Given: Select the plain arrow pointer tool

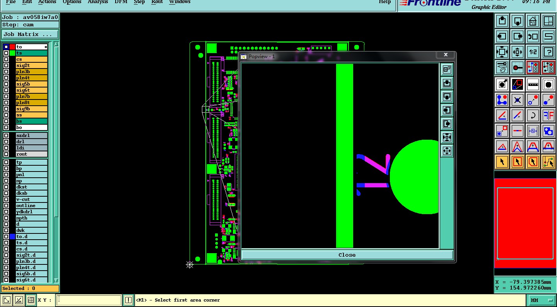Looking at the screenshot, I should click(x=502, y=161).
